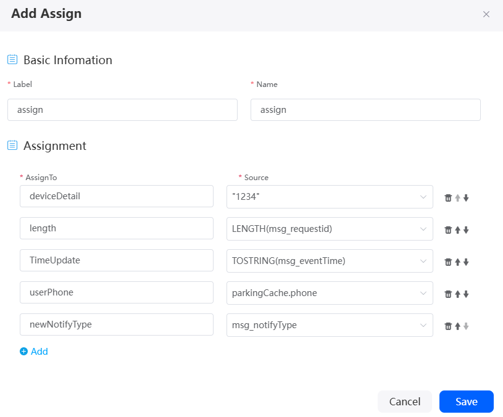This screenshot has width=503, height=417.
Task: Move deviceDetail row down
Action: pyautogui.click(x=466, y=198)
